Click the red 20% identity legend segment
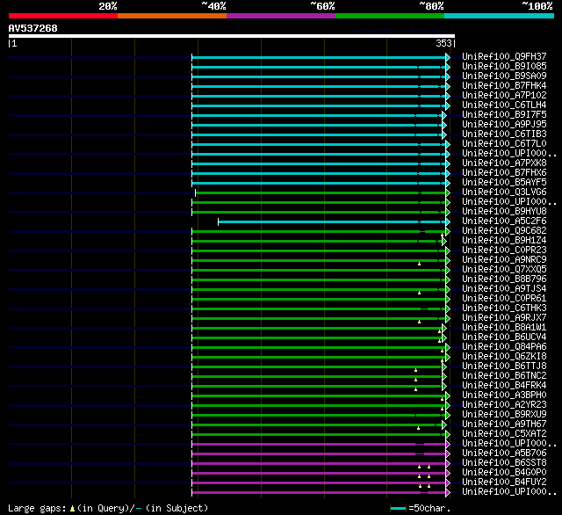Image resolution: width=562 pixels, height=515 pixels. point(63,16)
